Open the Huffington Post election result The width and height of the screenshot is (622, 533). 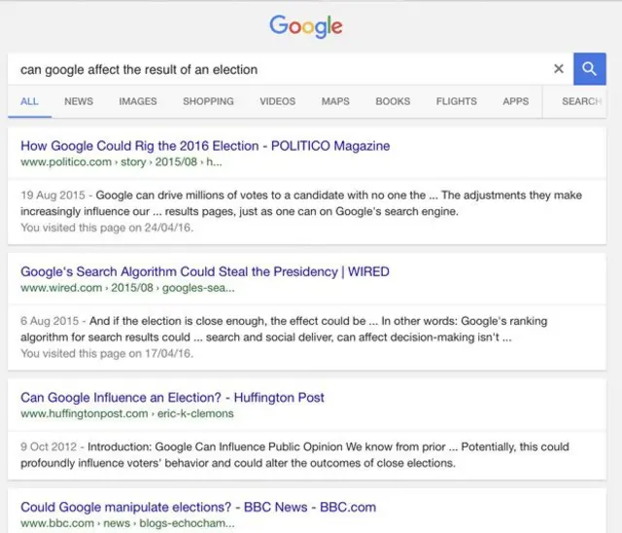(172, 397)
